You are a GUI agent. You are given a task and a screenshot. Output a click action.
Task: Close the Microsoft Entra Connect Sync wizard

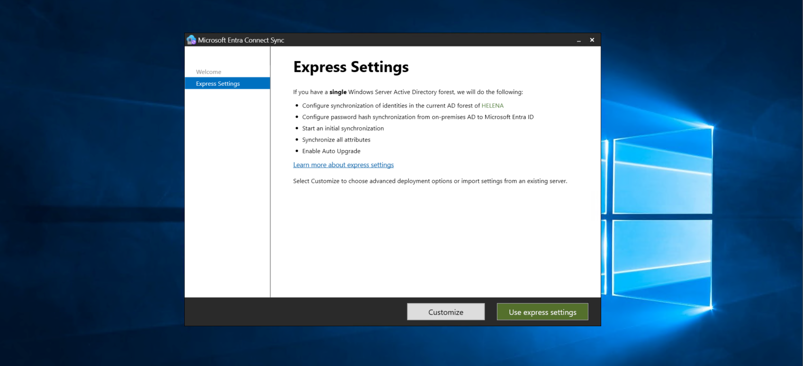pyautogui.click(x=592, y=40)
